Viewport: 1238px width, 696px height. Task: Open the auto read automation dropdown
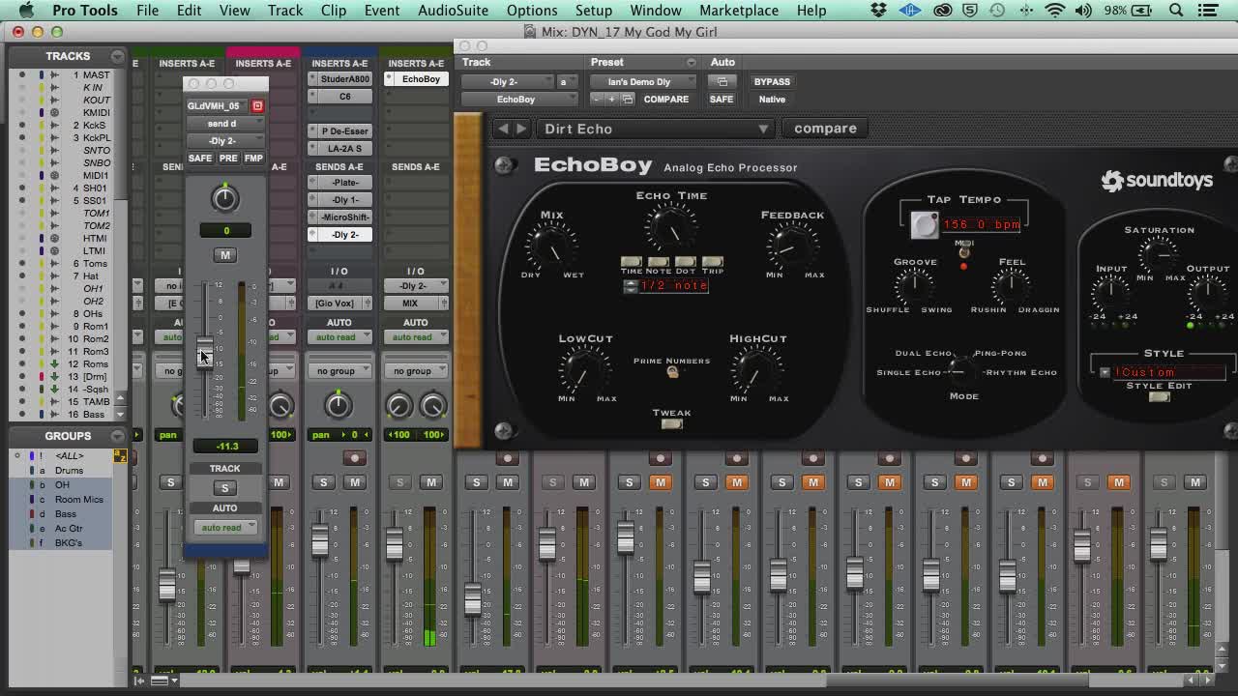[x=225, y=528]
